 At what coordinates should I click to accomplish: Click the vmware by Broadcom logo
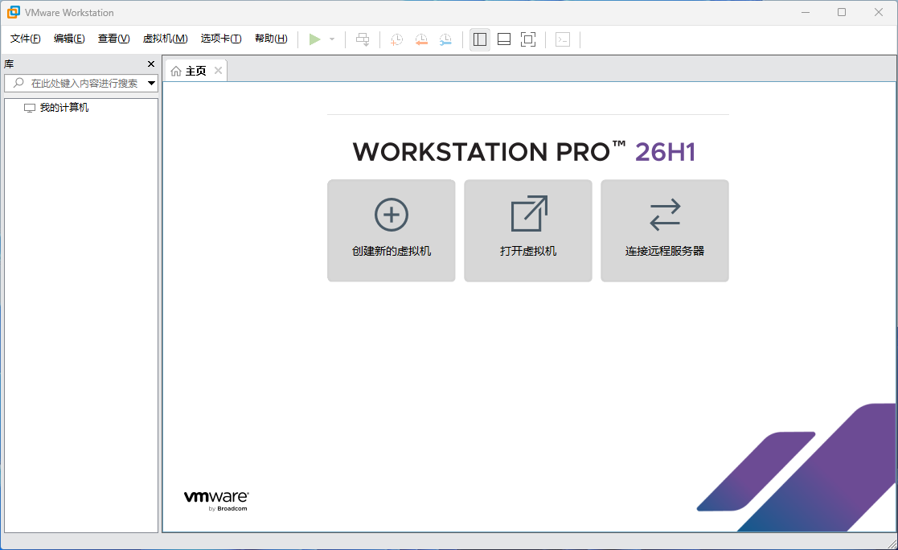(216, 501)
